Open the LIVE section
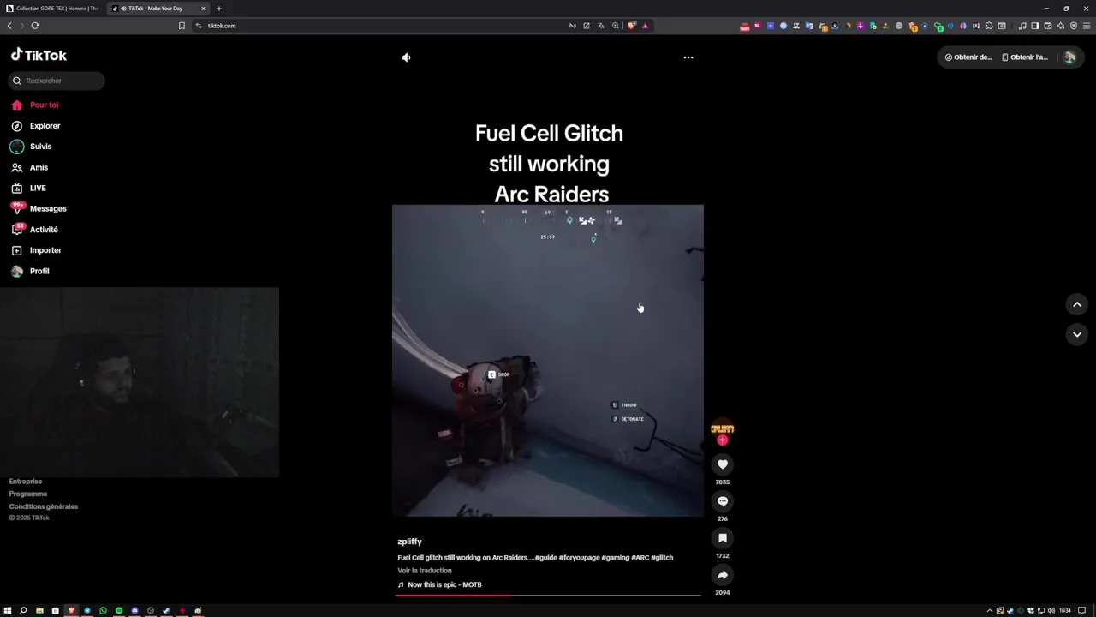 (x=28, y=188)
